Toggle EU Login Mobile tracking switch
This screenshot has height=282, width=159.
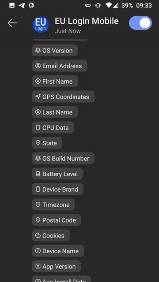140,23
